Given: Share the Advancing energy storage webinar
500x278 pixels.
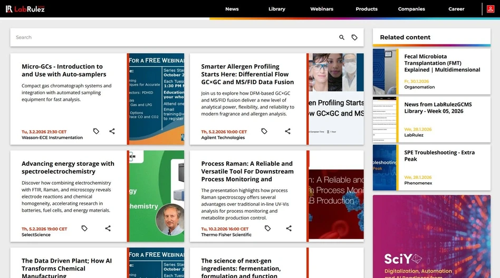Looking at the screenshot, I should [x=108, y=229].
